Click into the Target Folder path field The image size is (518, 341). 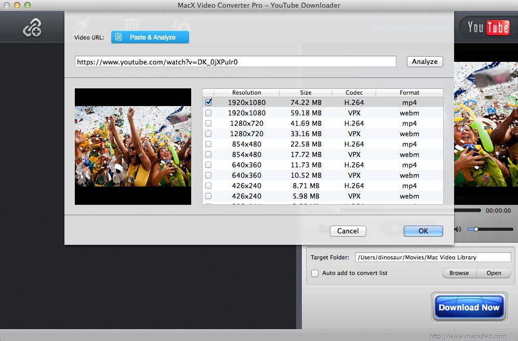click(x=433, y=257)
